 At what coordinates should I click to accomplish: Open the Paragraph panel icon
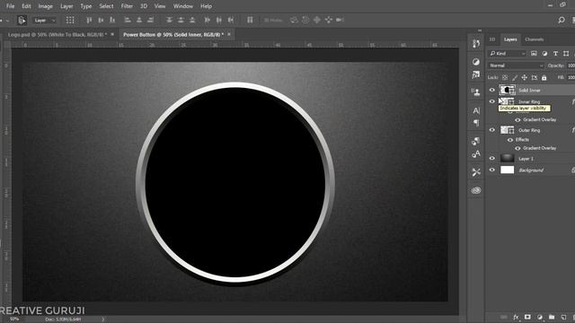point(476,123)
